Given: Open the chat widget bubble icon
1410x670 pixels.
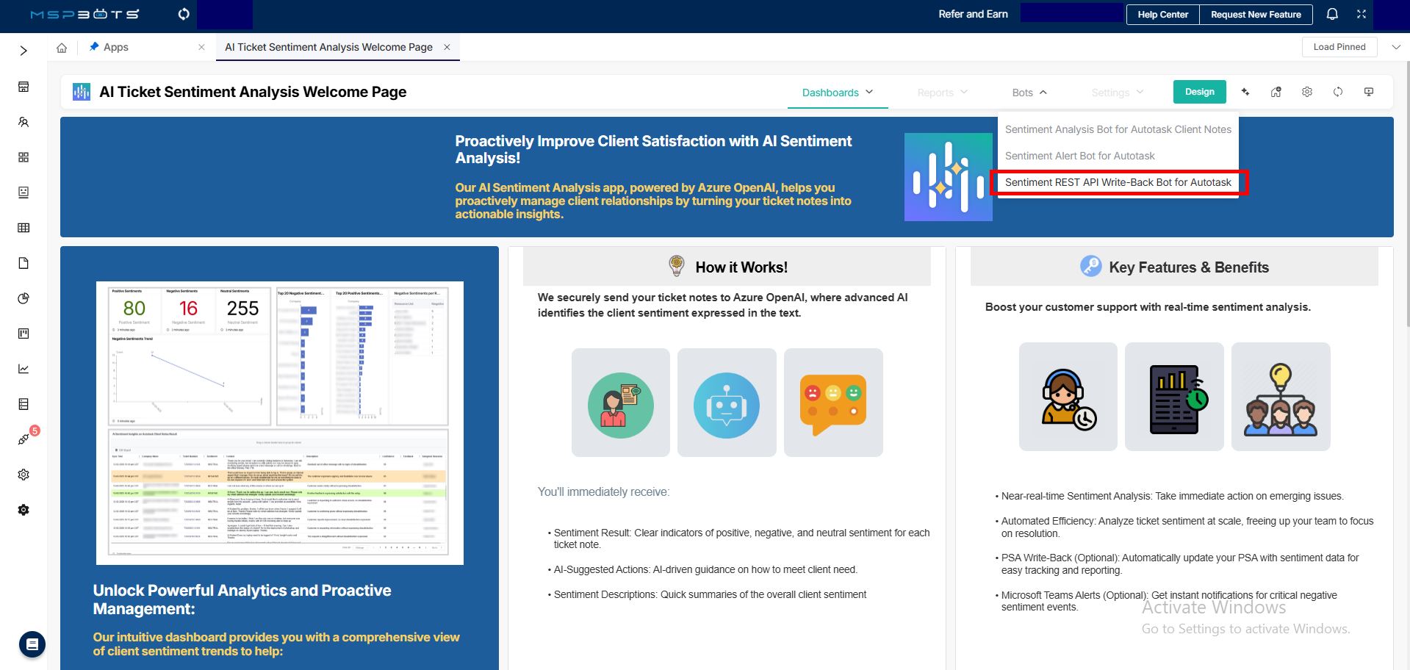Looking at the screenshot, I should coord(32,644).
